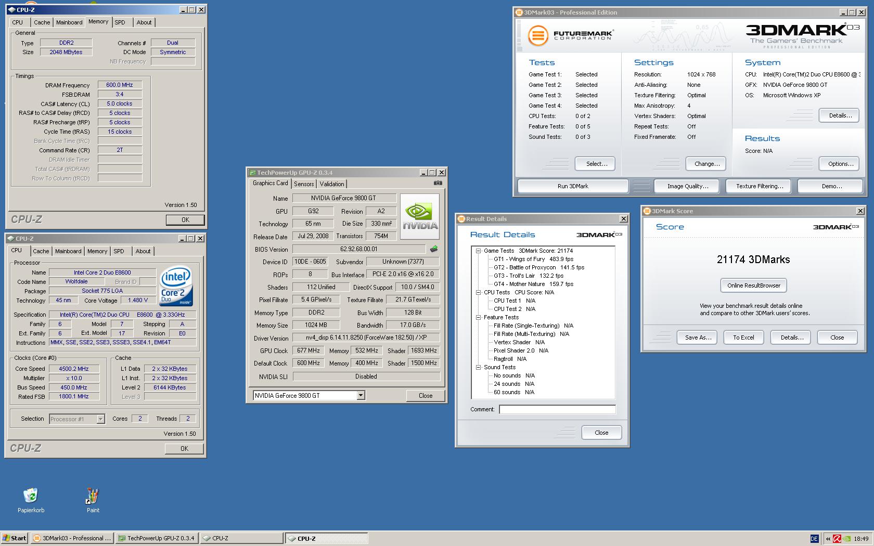The image size is (874, 546).
Task: Open Texture Filtering... in 3DMark03
Action: pos(759,186)
